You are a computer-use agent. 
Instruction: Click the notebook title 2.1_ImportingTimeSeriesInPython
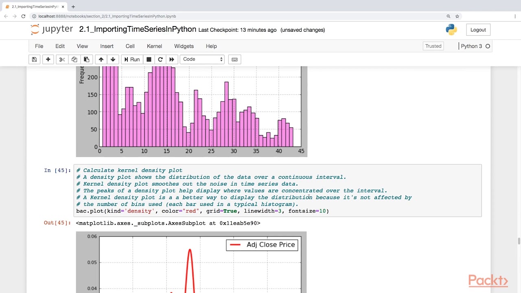point(138,29)
